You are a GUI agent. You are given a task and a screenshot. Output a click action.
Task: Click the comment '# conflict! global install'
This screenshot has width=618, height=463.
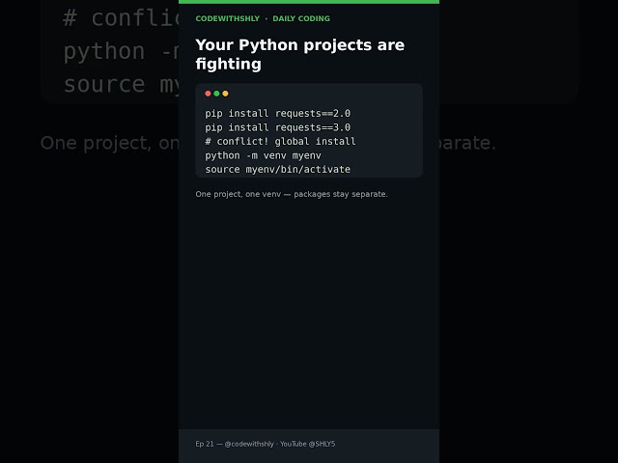coord(280,142)
